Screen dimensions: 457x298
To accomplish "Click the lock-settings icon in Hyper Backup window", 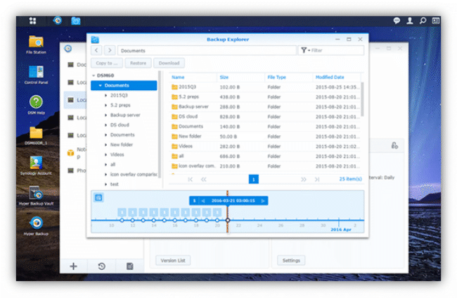I will 394,145.
